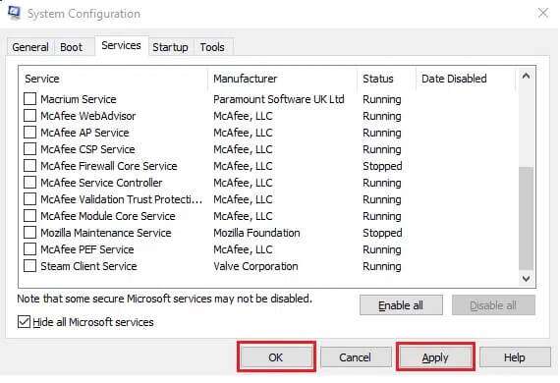This screenshot has width=560, height=383.
Task: Click the System Configuration title bar icon
Action: (15, 13)
